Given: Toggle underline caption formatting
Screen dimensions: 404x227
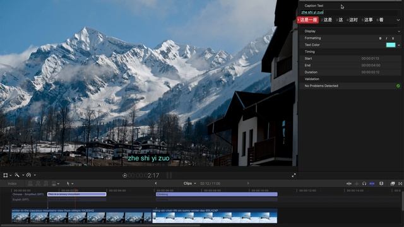Looking at the screenshot, I should click(393, 38).
